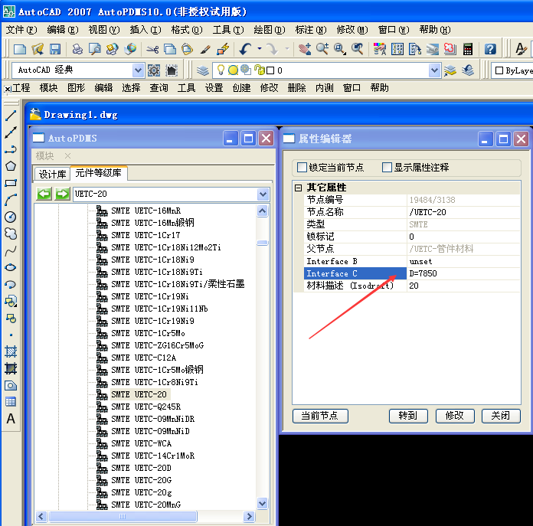
Task: Click the Save icon in toolbar
Action: click(x=55, y=49)
